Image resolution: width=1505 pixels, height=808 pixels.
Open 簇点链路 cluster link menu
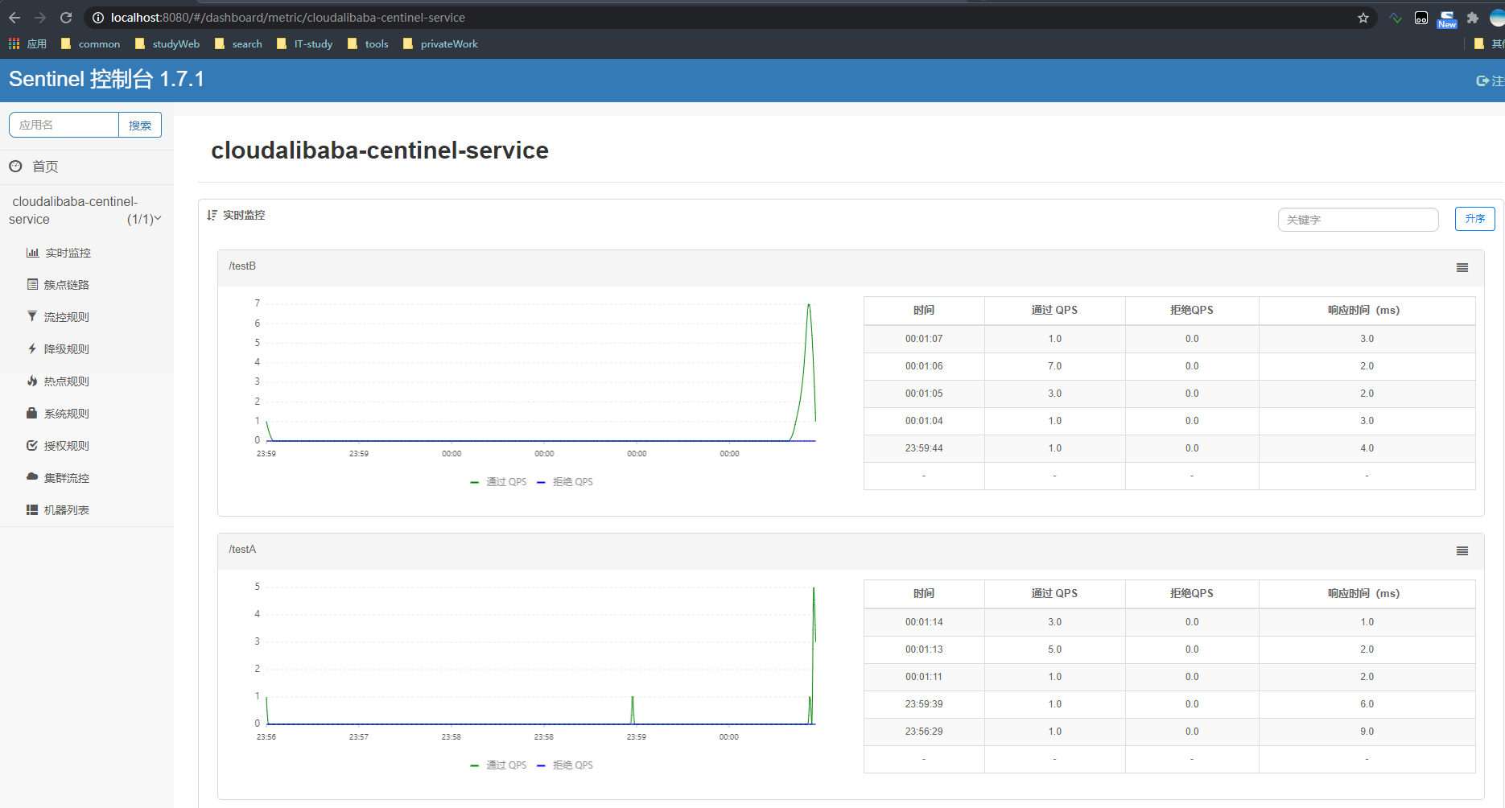(x=58, y=285)
